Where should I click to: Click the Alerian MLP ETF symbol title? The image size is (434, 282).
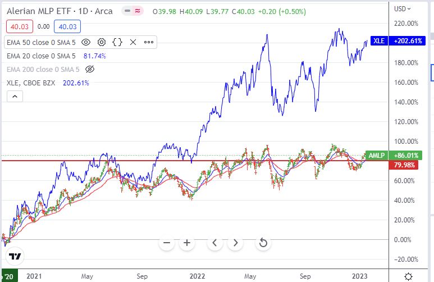pyautogui.click(x=60, y=11)
